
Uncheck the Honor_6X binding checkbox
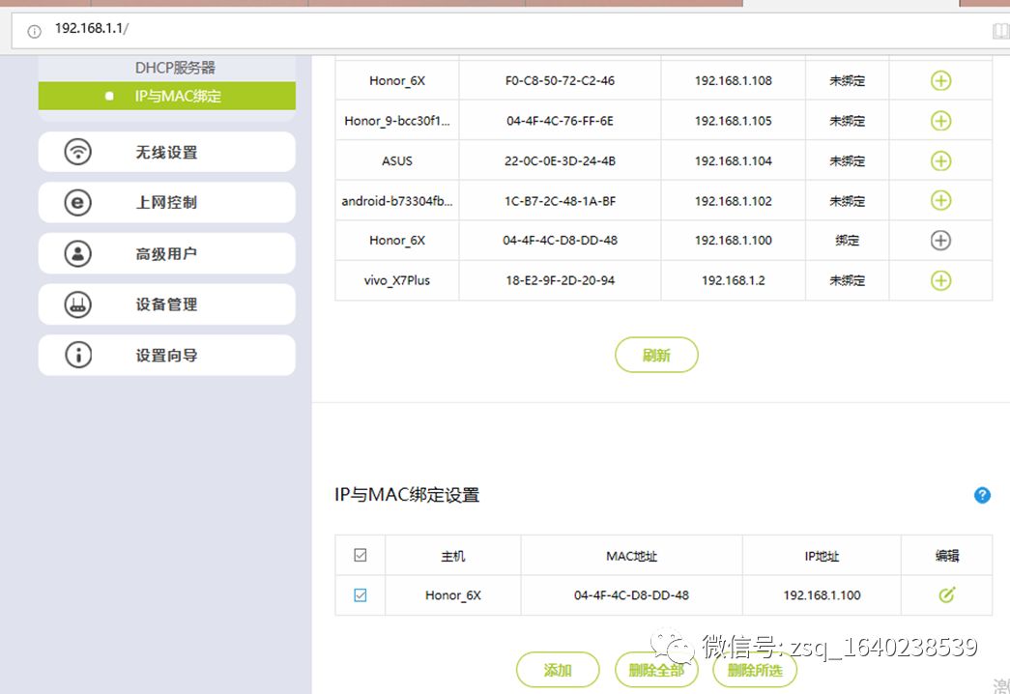[360, 594]
